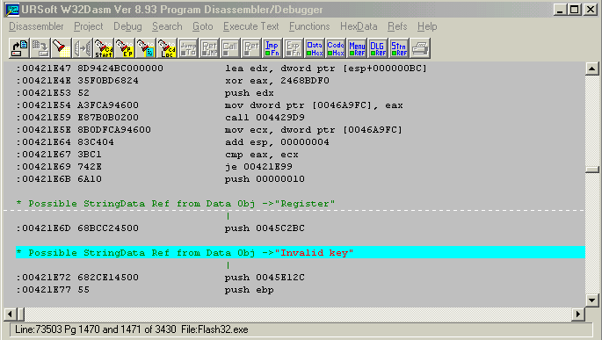
Task: Click the vertical scrollbar down arrow
Action: click(x=592, y=300)
